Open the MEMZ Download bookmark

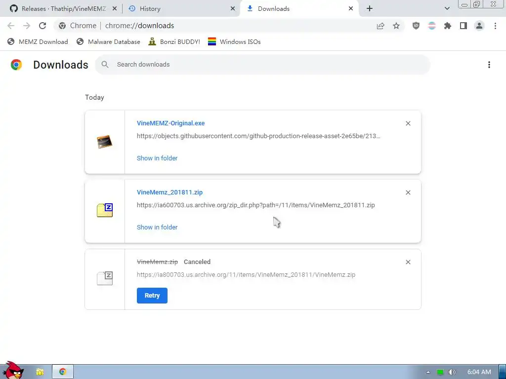[x=38, y=41]
